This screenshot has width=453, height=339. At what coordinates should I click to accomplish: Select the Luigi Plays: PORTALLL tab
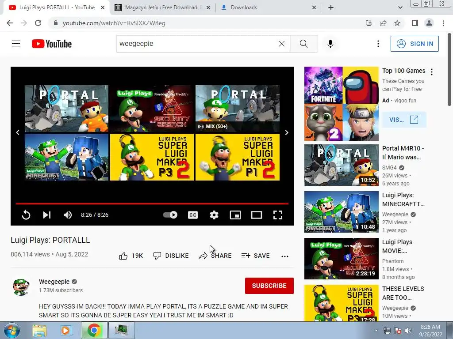click(57, 8)
